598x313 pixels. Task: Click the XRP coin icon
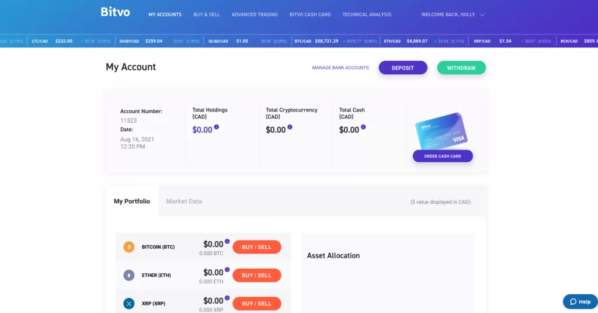(129, 304)
